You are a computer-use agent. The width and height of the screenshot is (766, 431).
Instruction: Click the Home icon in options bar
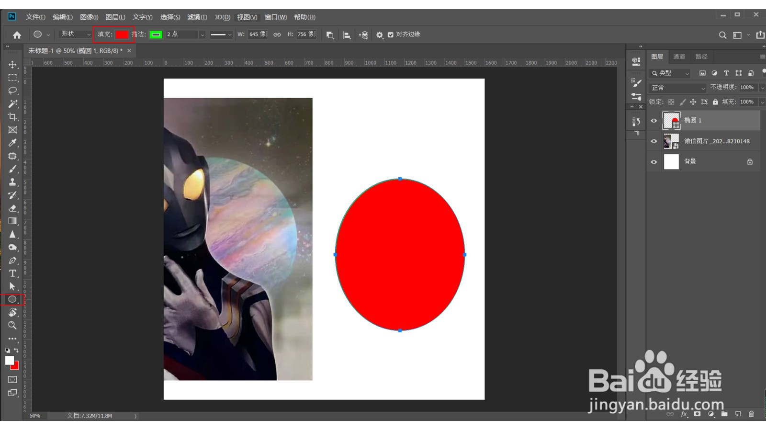(x=17, y=35)
